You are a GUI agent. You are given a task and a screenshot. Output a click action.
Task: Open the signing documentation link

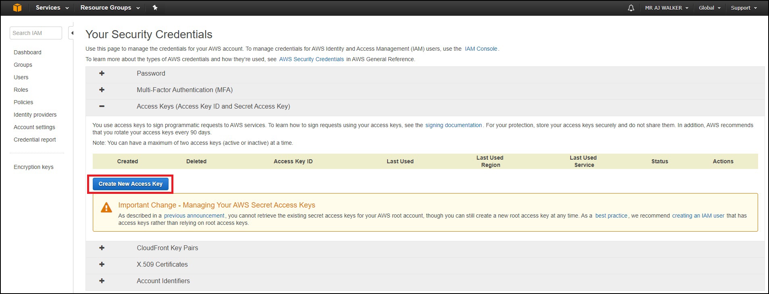tap(453, 125)
